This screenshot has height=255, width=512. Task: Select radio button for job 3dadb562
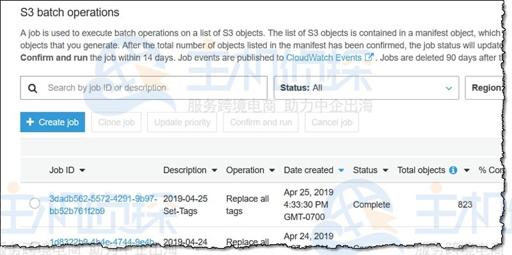point(35,203)
